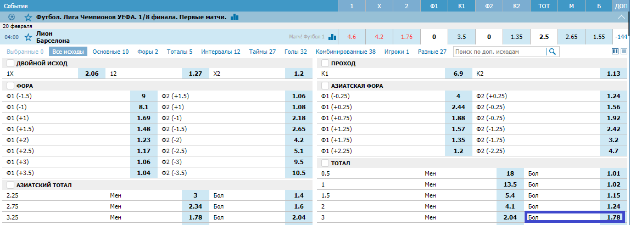Select Ф1 (+1) odds 1.69
Viewport: 630px width, 225px height.
tap(143, 118)
